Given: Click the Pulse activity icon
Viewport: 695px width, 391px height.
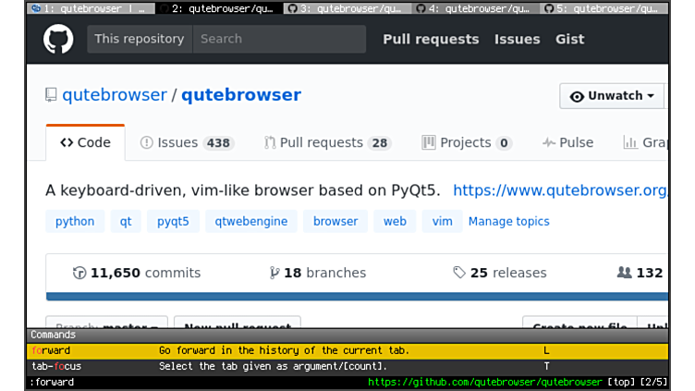Looking at the screenshot, I should tap(549, 142).
